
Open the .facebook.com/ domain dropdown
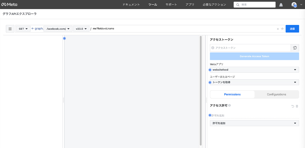point(58,29)
